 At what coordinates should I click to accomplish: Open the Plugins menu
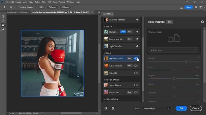pos(61,2)
